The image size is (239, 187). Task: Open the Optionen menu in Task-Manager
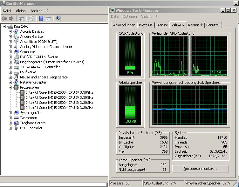tap(130, 17)
